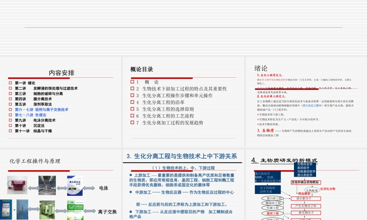
Task: Click the white storage tanks photo
Action: pyautogui.click(x=47, y=210)
